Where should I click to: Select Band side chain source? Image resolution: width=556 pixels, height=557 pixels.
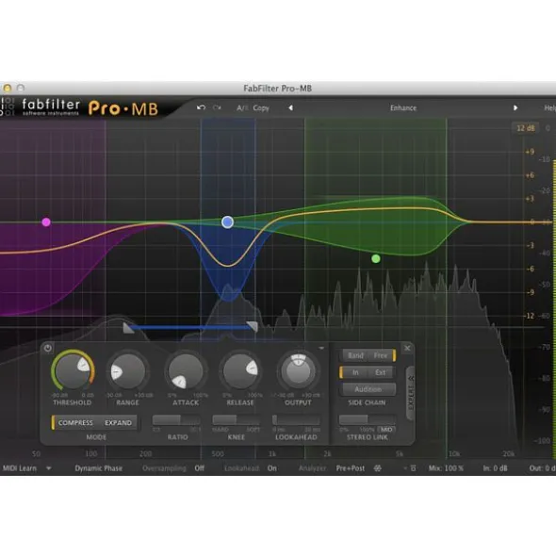click(x=355, y=355)
